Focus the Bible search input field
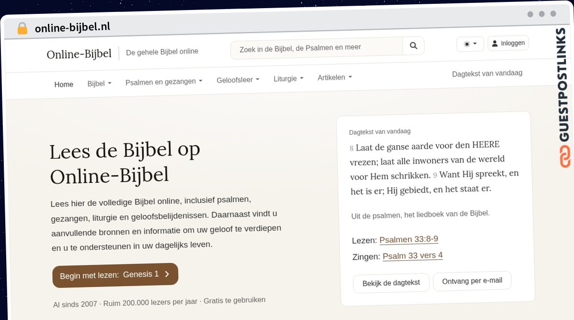574x320 pixels. coord(317,47)
